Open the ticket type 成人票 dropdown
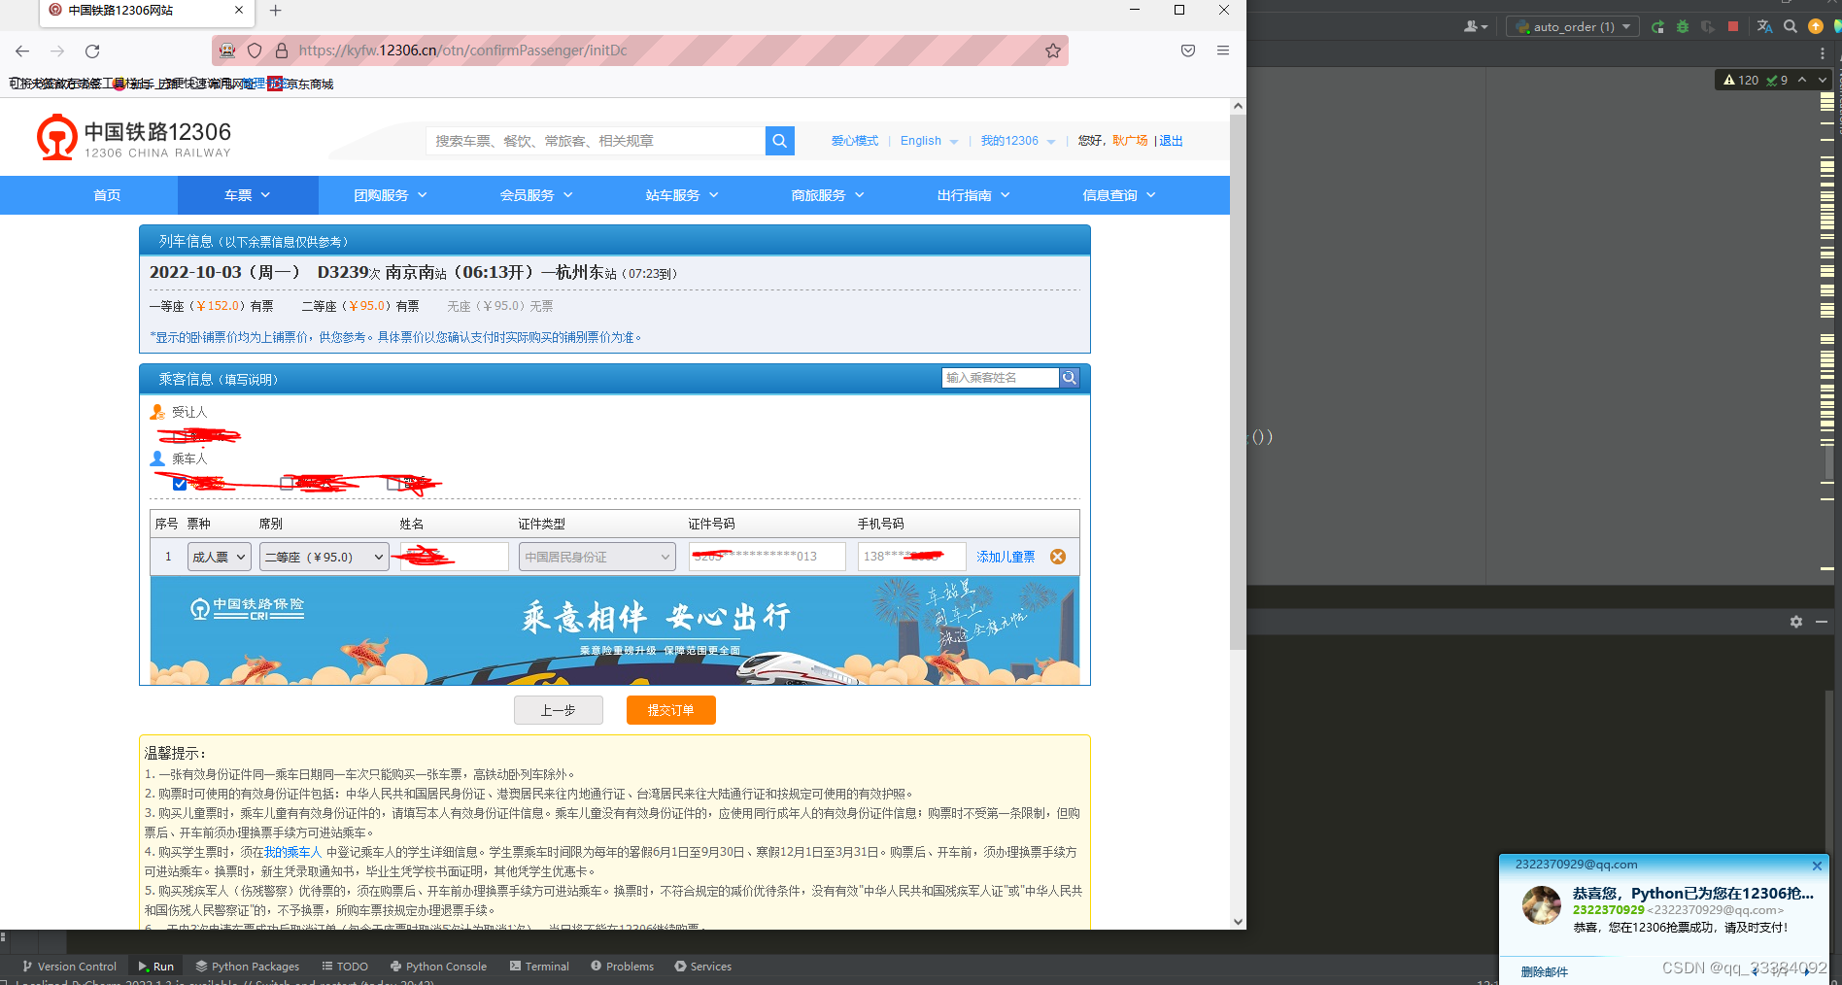 (x=220, y=557)
